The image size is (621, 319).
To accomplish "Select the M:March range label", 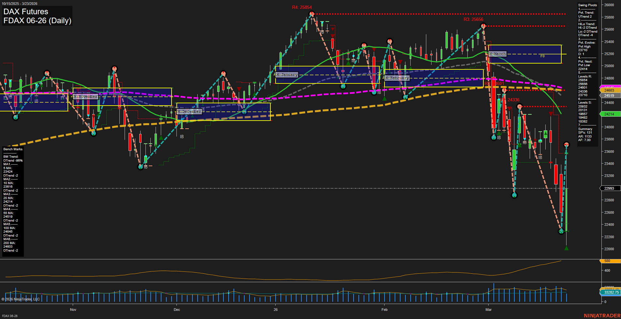I will tap(497, 54).
